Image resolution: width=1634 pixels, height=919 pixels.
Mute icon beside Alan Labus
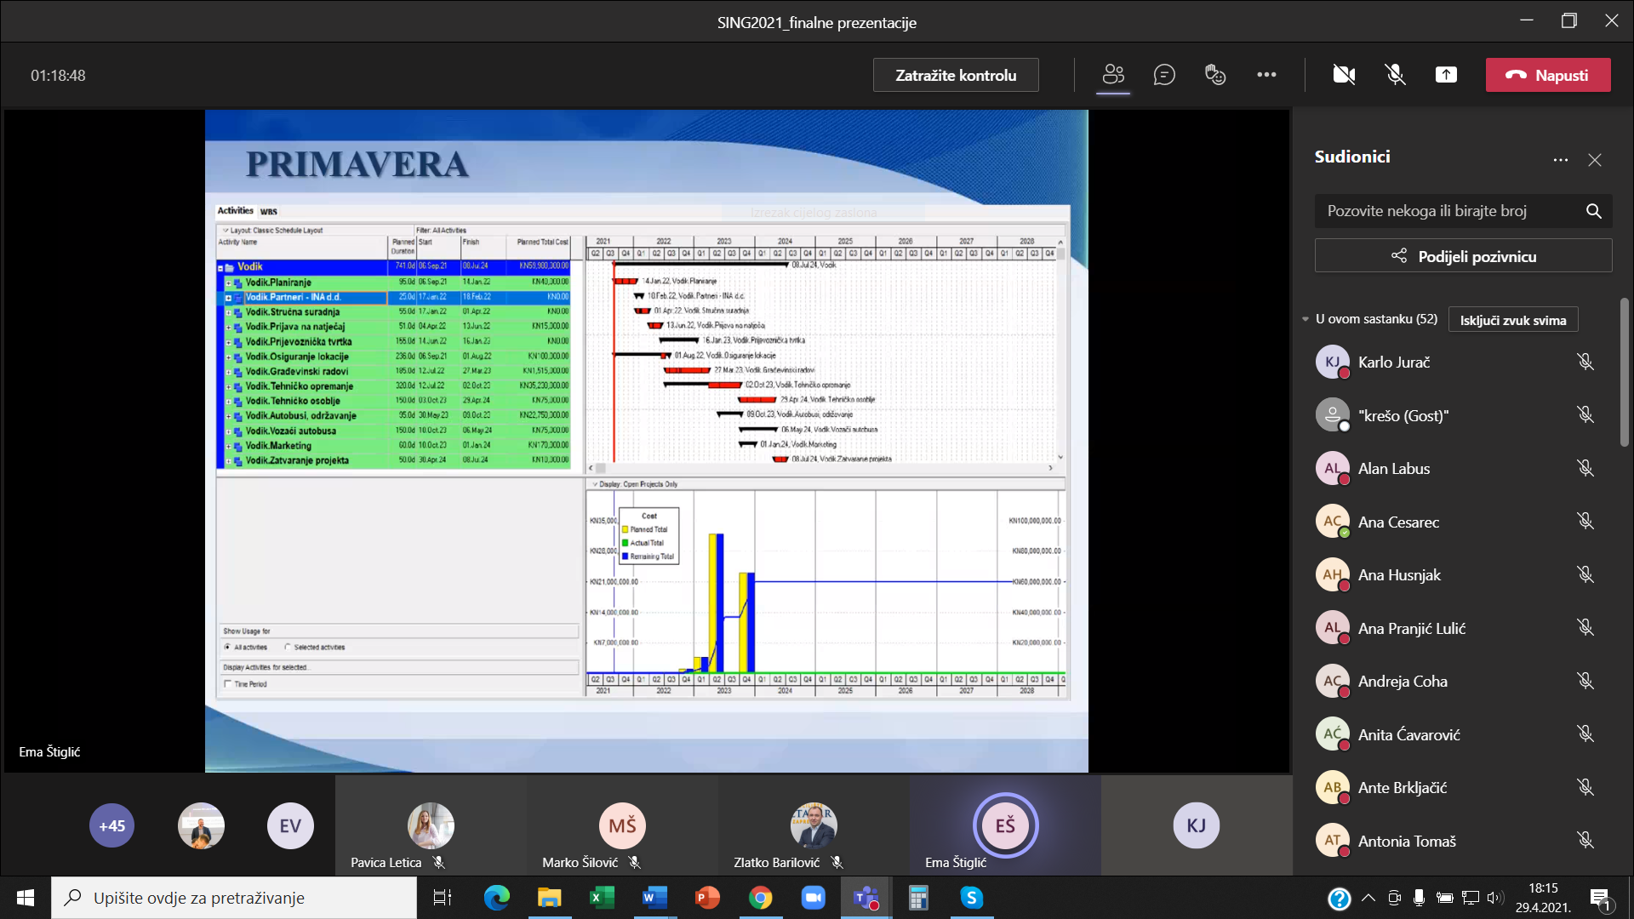1585,468
